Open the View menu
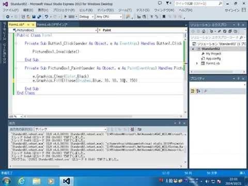Image resolution: width=248 pixels, height=186 pixels. pos(43,10)
